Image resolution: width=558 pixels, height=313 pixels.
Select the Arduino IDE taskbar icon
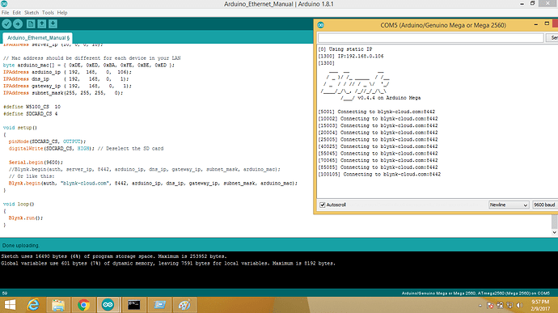(108, 305)
